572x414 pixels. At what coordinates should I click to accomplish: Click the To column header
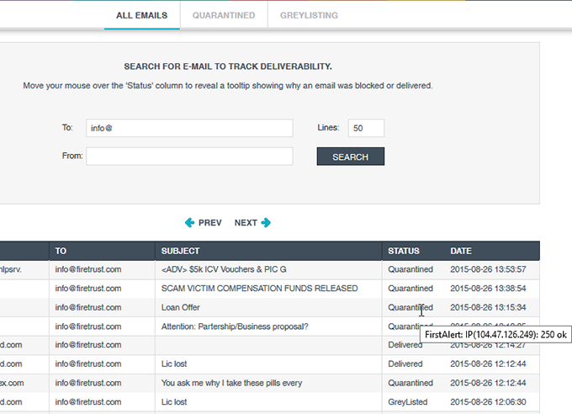click(61, 251)
